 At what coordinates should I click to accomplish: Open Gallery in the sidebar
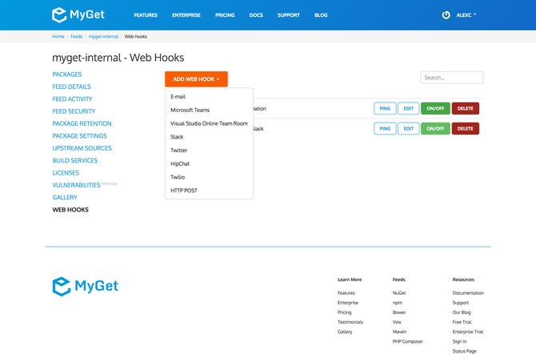click(x=65, y=198)
